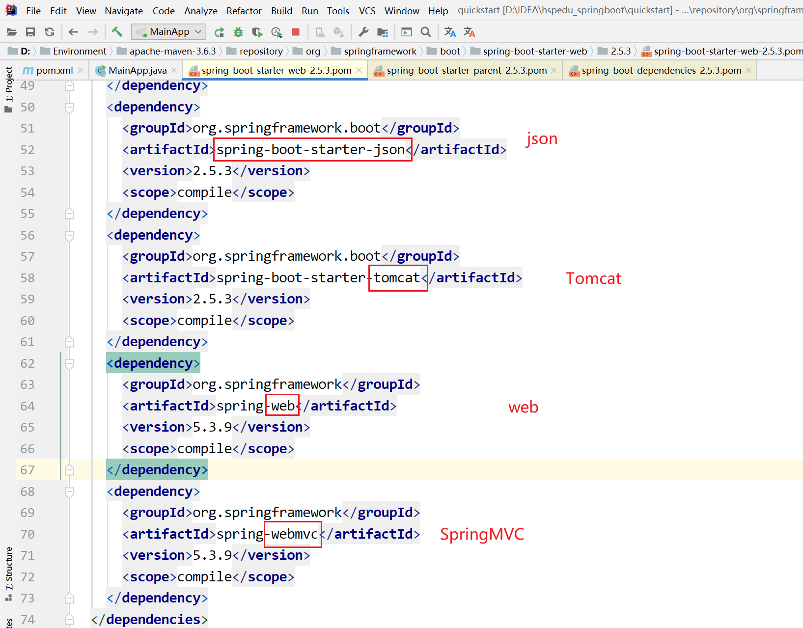Close the spring-boot-dependencies-2.5.3.pom tab
Image resolution: width=803 pixels, height=628 pixels.
pos(748,71)
